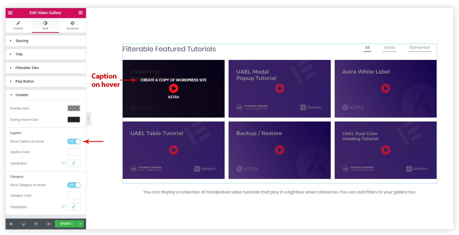The width and height of the screenshot is (459, 235).
Task: Open page settings gear in footer
Action: pyautogui.click(x=11, y=224)
